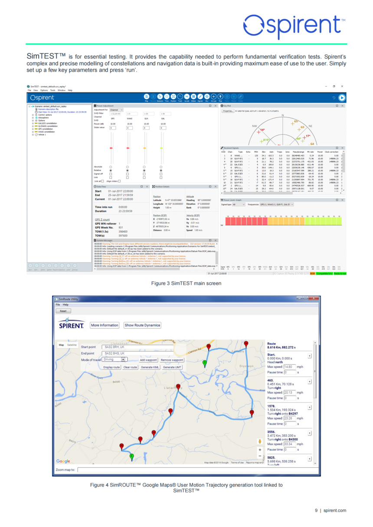Click the GAL power slider handle
Viewport: 373px width, 527px height.
161,148
